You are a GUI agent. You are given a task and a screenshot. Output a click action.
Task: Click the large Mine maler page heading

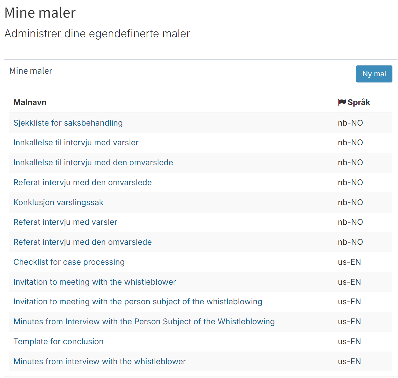tap(40, 13)
